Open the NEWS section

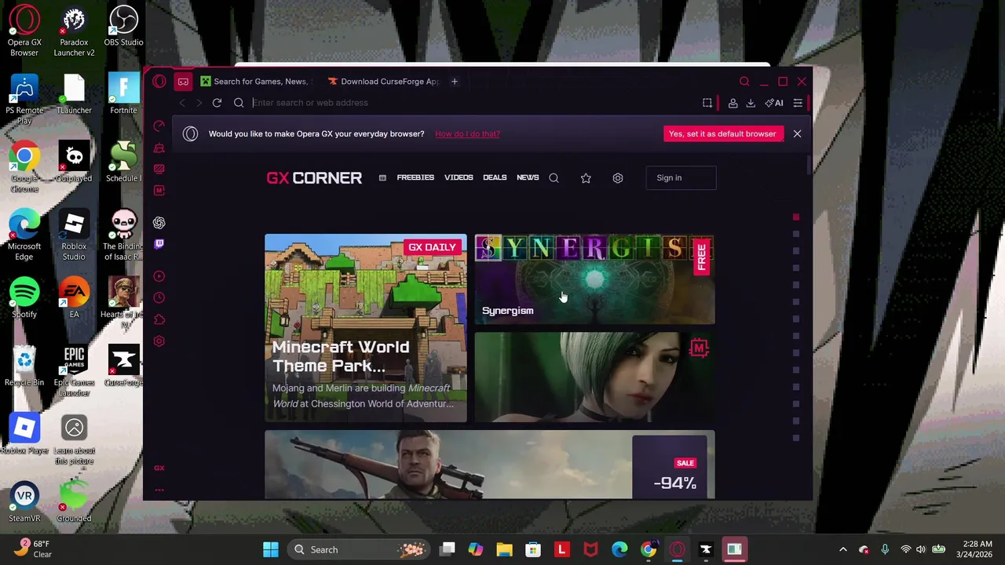pos(528,177)
